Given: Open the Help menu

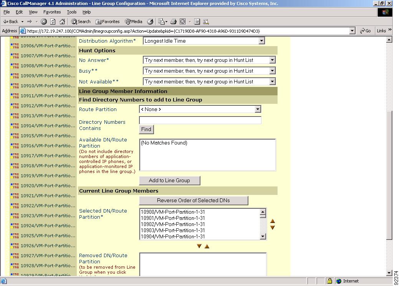Looking at the screenshot, I should 87,12.
